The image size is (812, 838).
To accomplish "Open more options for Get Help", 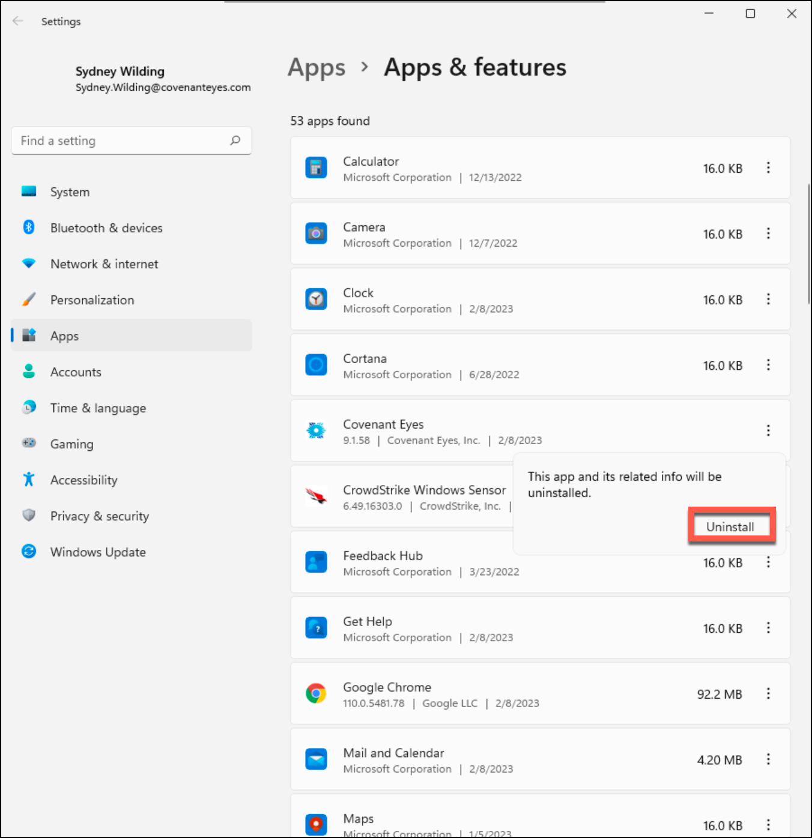I will click(768, 628).
